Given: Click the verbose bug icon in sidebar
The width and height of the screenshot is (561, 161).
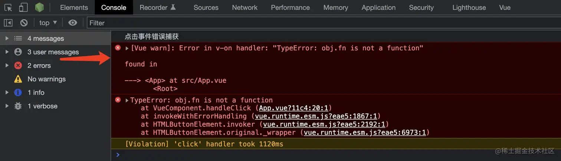Looking at the screenshot, I should pos(18,106).
